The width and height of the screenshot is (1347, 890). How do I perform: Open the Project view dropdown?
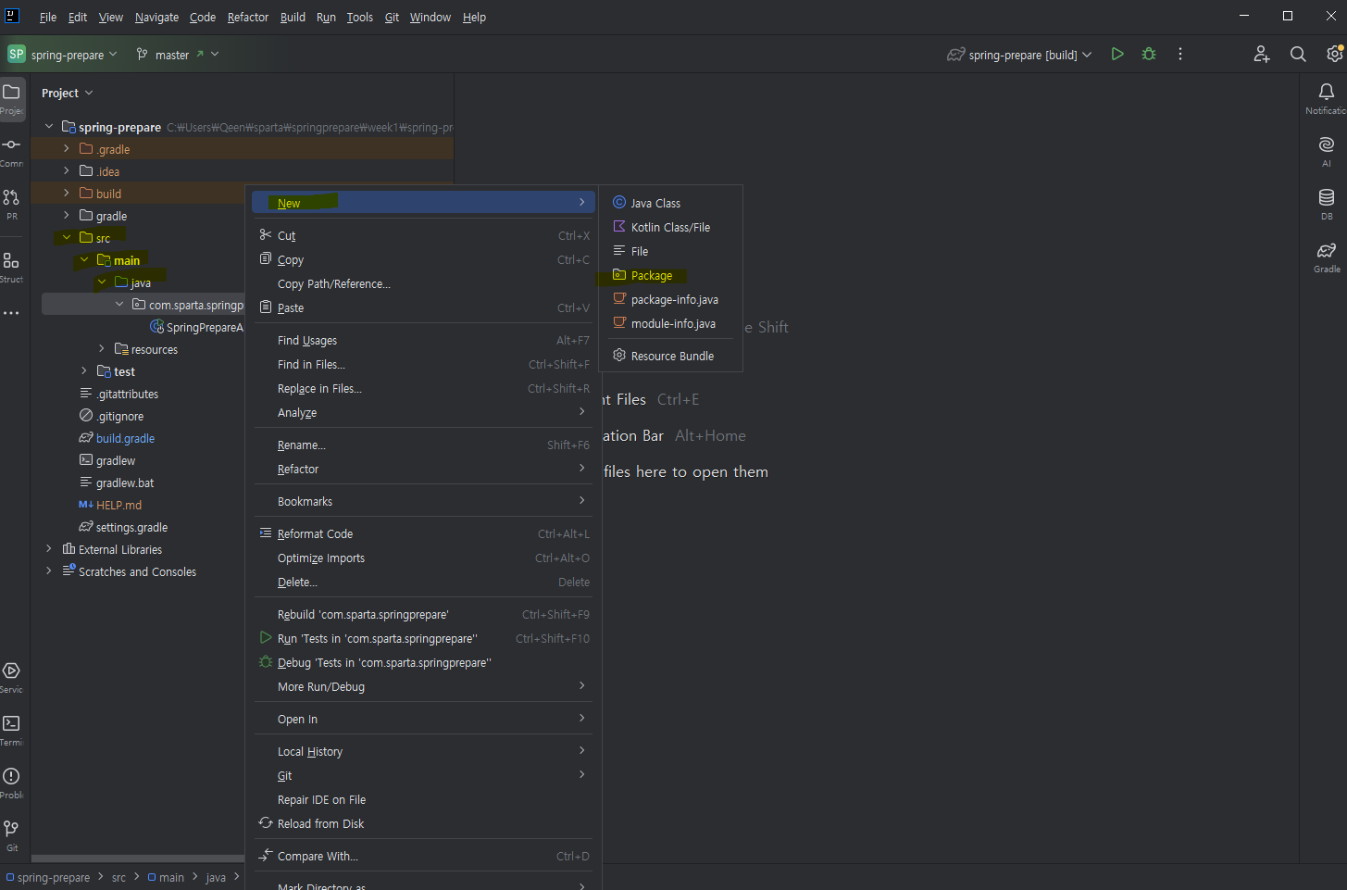(x=68, y=93)
